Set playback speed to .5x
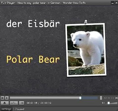Image resolution: width=118 pixels, height=111 pixels. [105, 98]
